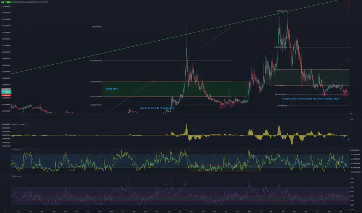This screenshot has height=213, width=362.
Task: Click the '2020' label on time axis
Action: point(111,211)
